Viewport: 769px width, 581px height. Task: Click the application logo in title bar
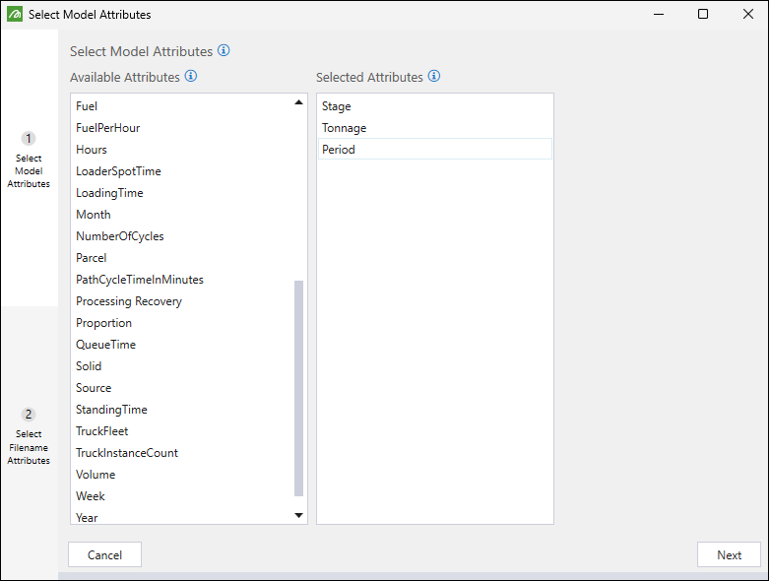[15, 15]
